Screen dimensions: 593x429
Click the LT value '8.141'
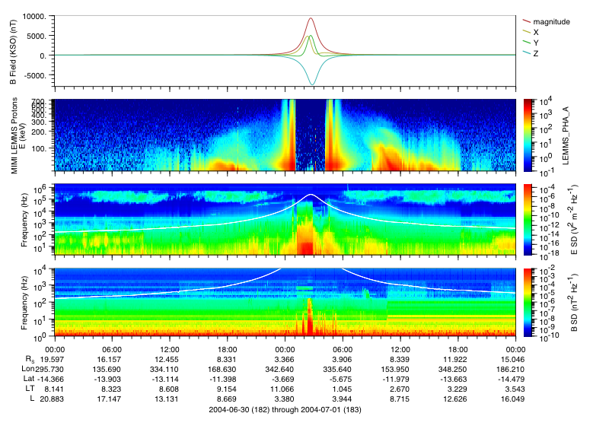[x=54, y=389]
